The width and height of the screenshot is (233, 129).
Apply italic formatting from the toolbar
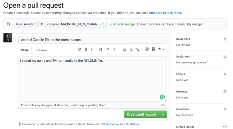(91, 49)
